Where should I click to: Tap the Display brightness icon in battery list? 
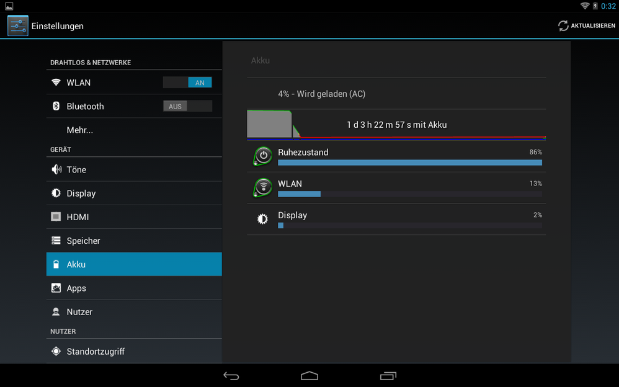(263, 219)
